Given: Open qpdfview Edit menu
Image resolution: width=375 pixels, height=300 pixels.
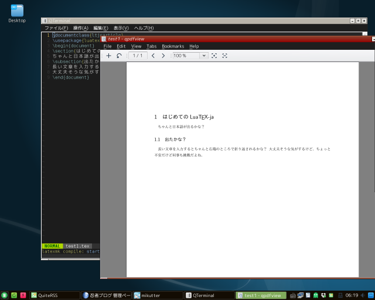Looking at the screenshot, I should 121,46.
